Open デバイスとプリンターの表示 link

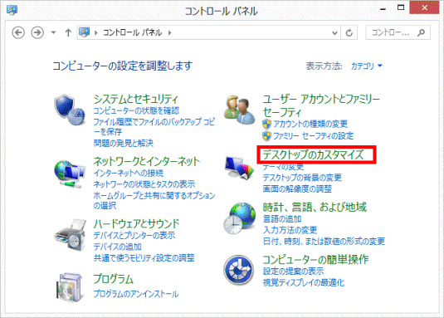click(134, 235)
